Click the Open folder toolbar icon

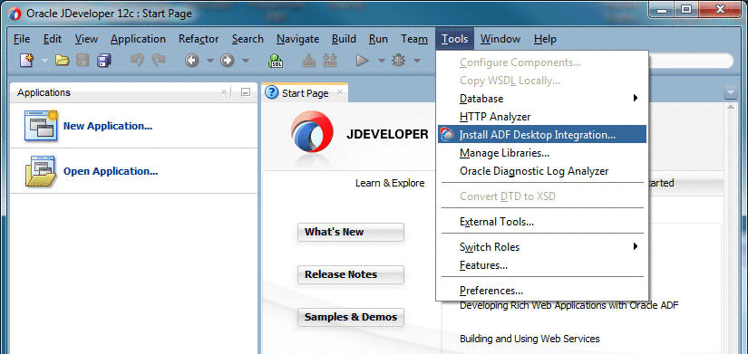[x=62, y=61]
